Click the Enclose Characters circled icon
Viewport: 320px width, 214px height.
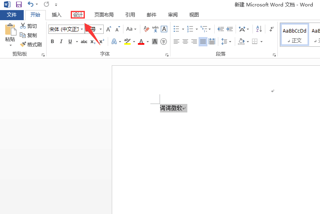click(164, 42)
